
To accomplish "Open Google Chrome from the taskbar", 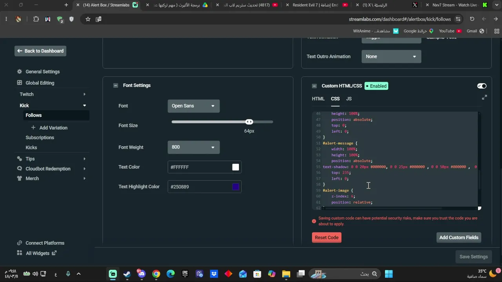I will click(x=156, y=274).
